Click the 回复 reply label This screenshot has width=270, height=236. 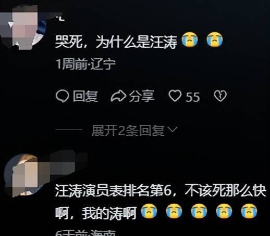click(85, 96)
